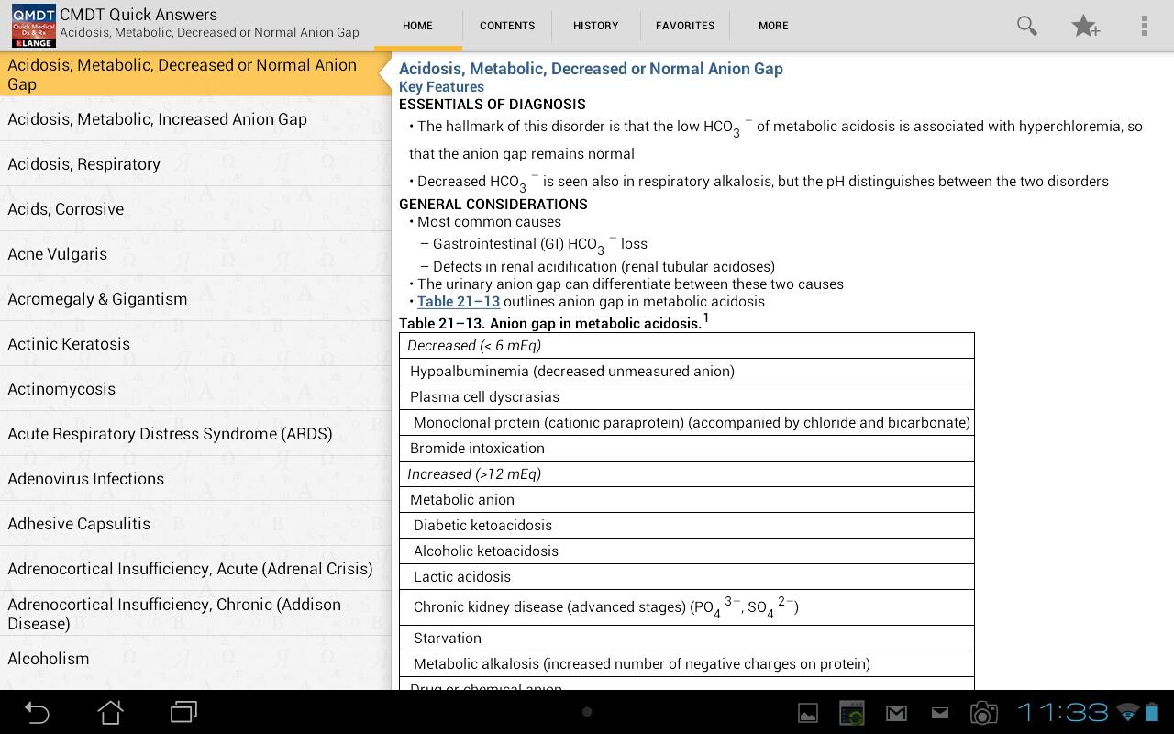Open the three-dot overflow menu

(x=1144, y=26)
